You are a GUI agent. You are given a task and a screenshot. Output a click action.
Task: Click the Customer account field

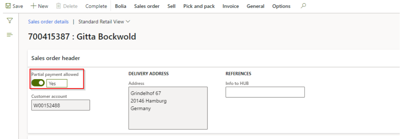(60, 105)
